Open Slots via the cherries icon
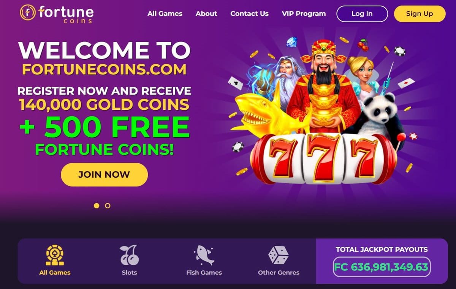The width and height of the screenshot is (456, 289). tap(129, 255)
